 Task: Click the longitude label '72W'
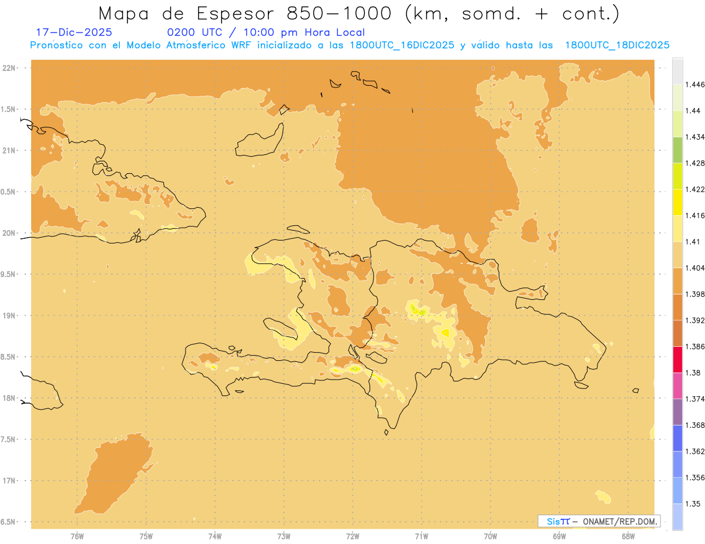click(352, 536)
